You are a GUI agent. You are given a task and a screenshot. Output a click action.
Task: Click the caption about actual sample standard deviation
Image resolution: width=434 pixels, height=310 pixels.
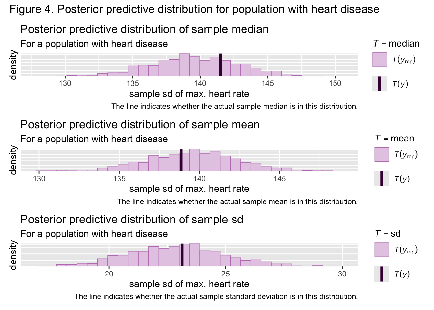(x=216, y=296)
